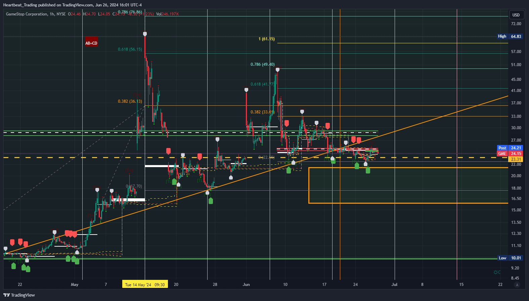Viewport: 529px width, 301px height.
Task: Click the High 64.83 price label
Action: 510,36
